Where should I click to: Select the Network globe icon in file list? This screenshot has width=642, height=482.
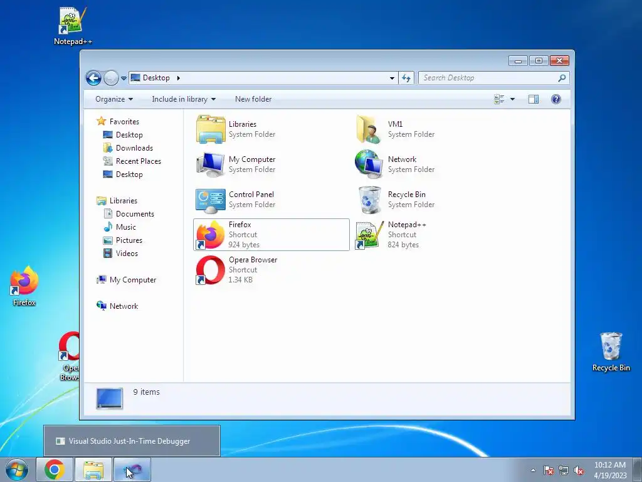[369, 164]
